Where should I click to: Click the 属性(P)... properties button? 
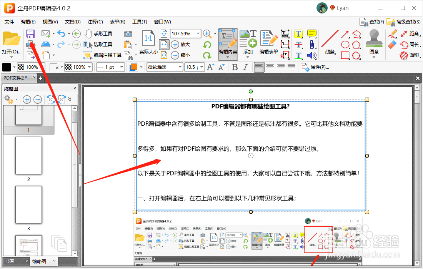315,67
